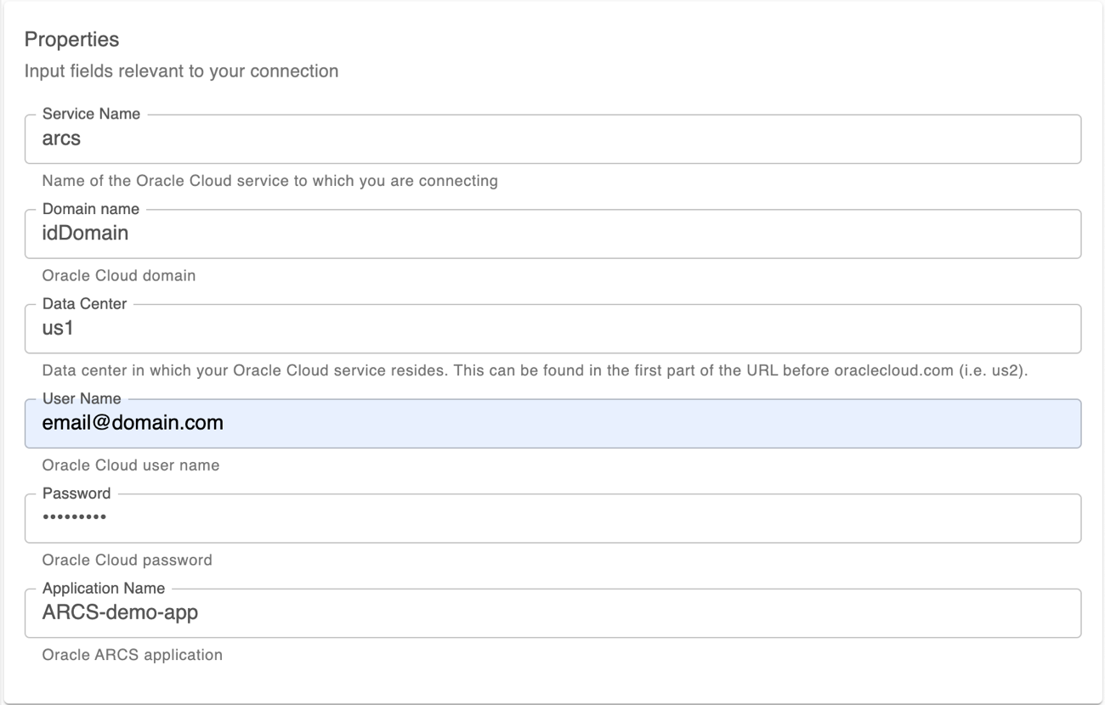
Task: Click the Application Name field label
Action: click(x=103, y=588)
